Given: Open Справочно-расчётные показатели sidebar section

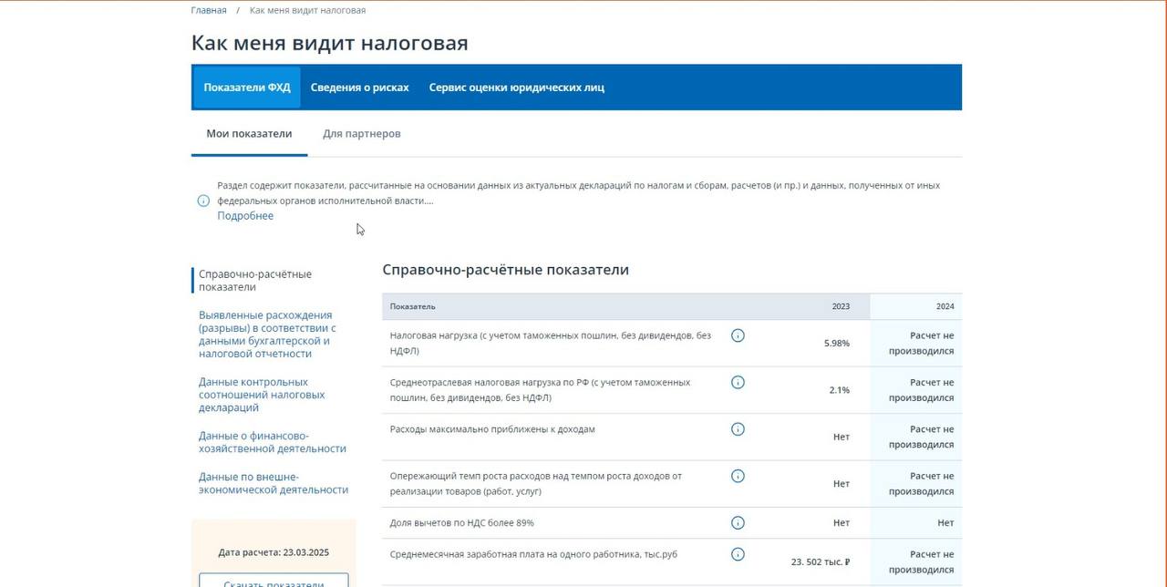Looking at the screenshot, I should pos(255,281).
